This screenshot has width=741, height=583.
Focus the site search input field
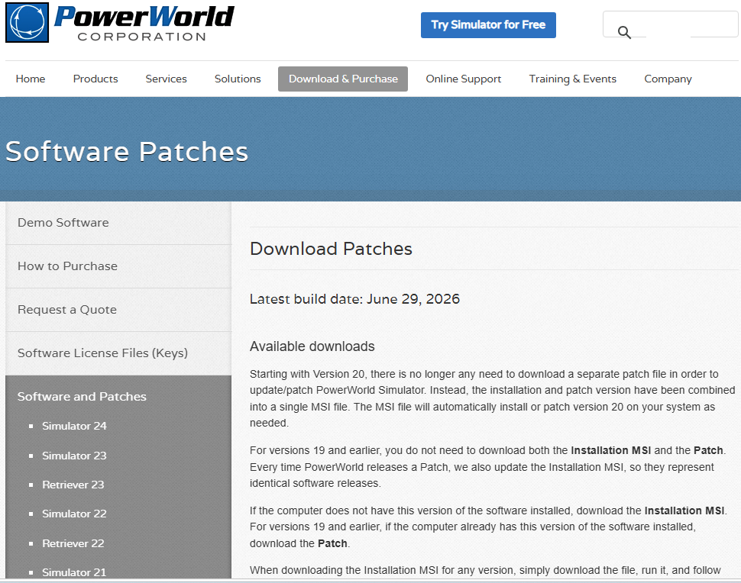[x=670, y=24]
